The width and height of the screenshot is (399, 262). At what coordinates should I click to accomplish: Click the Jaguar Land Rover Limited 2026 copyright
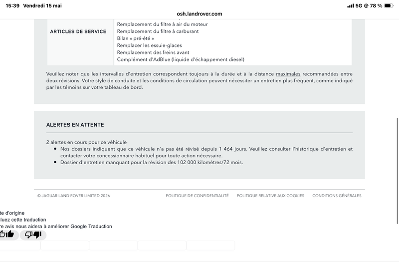(73, 196)
